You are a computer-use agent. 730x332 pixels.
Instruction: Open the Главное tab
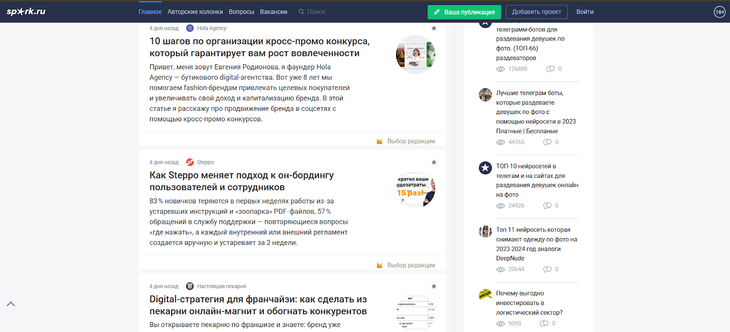point(150,12)
